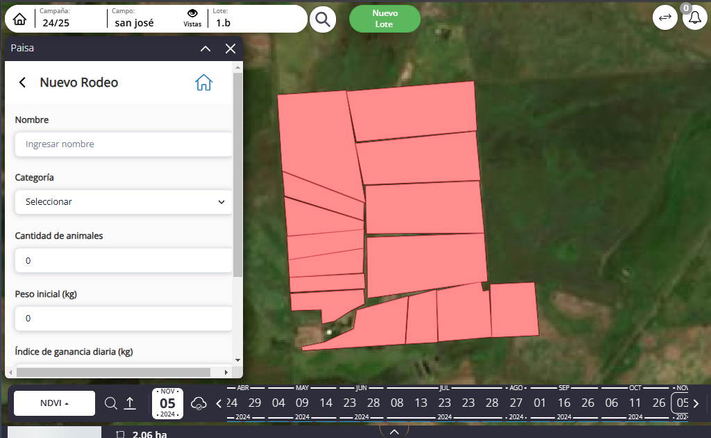Open the Categoría Seleccionar dropdown
Viewport: 711px width, 438px height.
click(x=124, y=202)
